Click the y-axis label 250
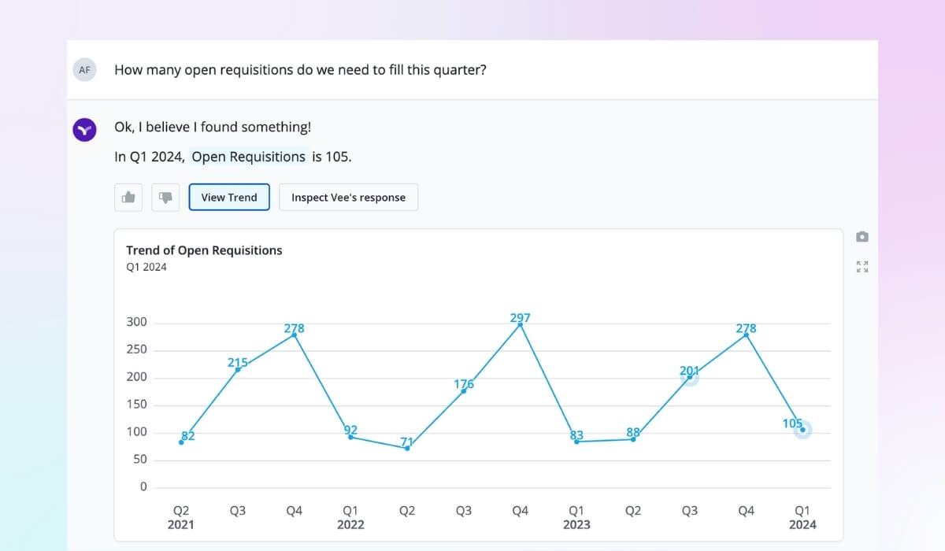 137,349
